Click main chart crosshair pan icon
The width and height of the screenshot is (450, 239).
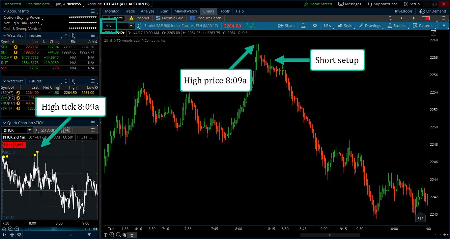click(105, 235)
